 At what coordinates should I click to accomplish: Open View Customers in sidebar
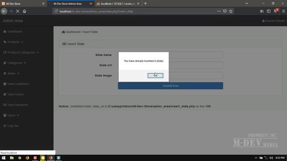pyautogui.click(x=16, y=84)
